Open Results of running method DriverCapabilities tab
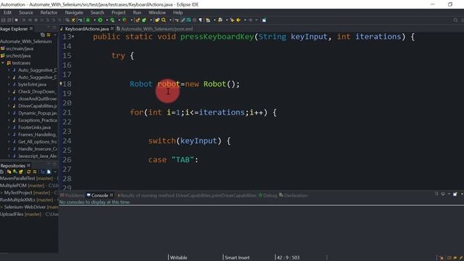The height and width of the screenshot is (261, 464). (187, 195)
